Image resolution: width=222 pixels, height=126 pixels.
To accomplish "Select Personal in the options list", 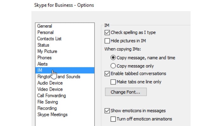I will click(x=65, y=32).
